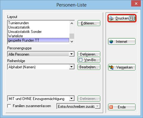Click the Editieren... button
The height and width of the screenshot is (118, 143).
coord(89,23)
